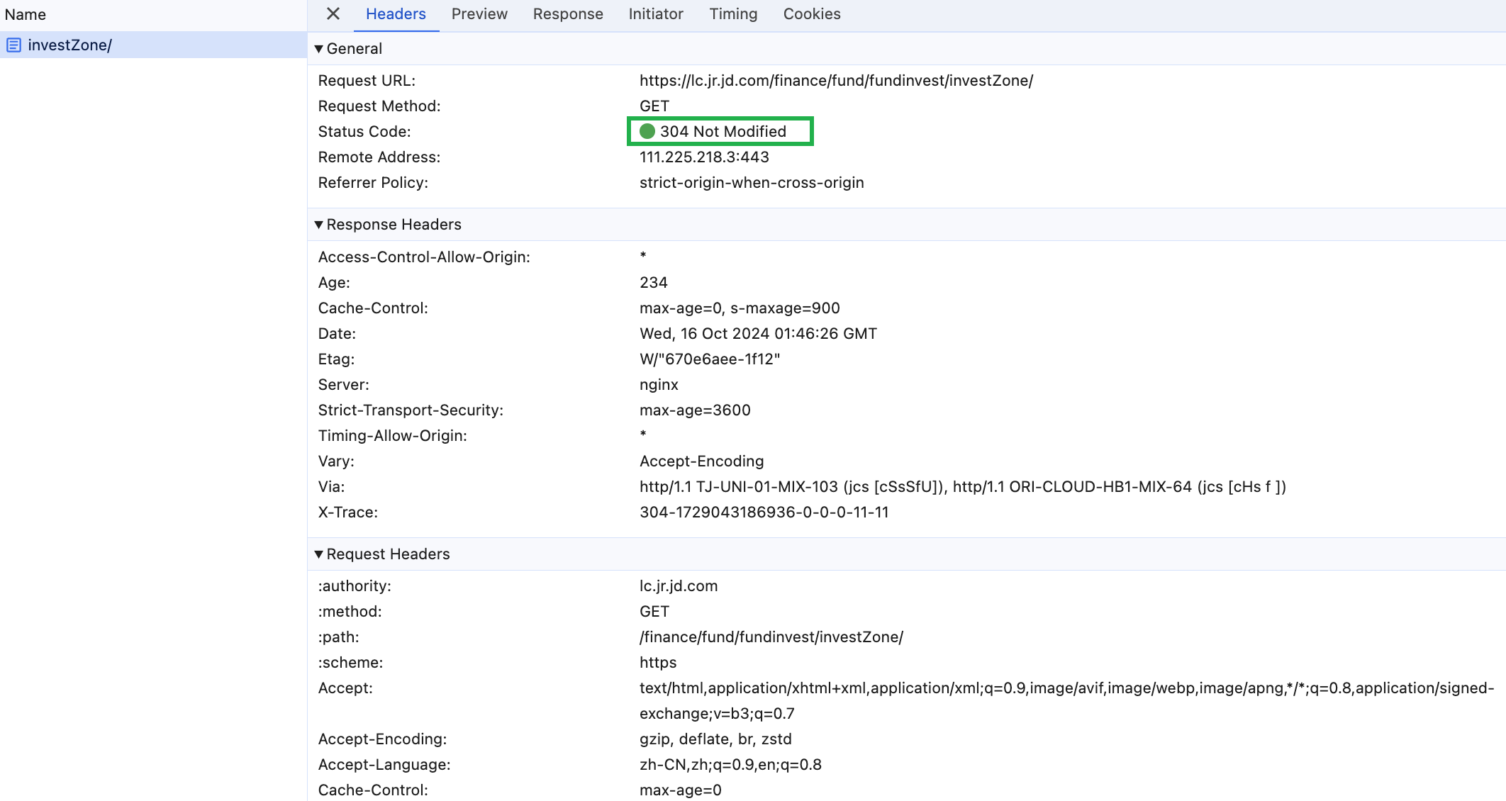Open the Initiator tab
The width and height of the screenshot is (1506, 801).
pos(656,14)
